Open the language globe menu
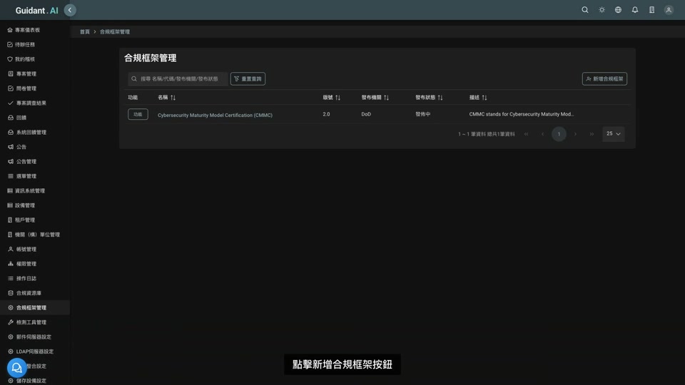The height and width of the screenshot is (385, 685). [618, 9]
